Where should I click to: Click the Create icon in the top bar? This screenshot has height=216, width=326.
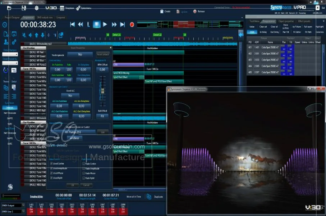162,12
